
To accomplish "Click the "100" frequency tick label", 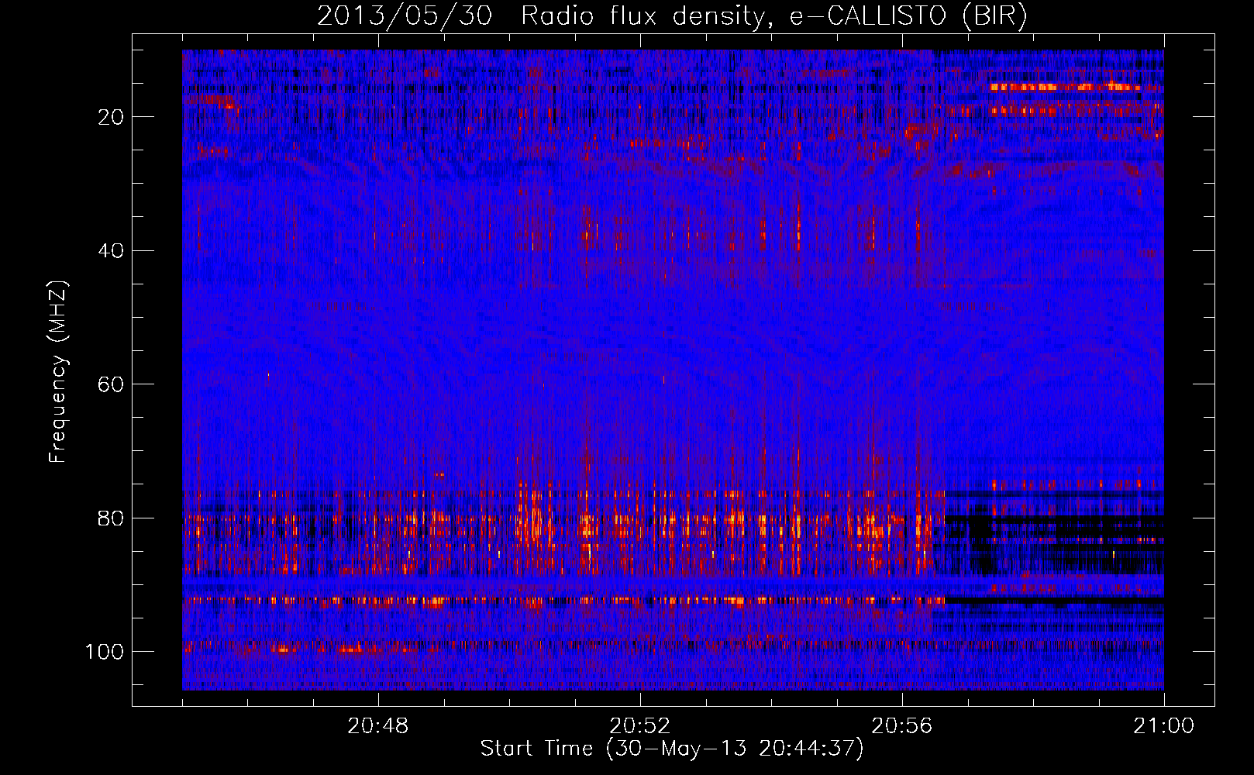I will pos(105,652).
